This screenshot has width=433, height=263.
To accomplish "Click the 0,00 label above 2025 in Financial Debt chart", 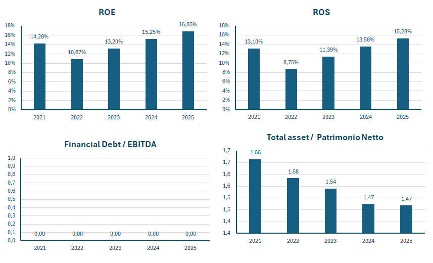I will click(191, 234).
